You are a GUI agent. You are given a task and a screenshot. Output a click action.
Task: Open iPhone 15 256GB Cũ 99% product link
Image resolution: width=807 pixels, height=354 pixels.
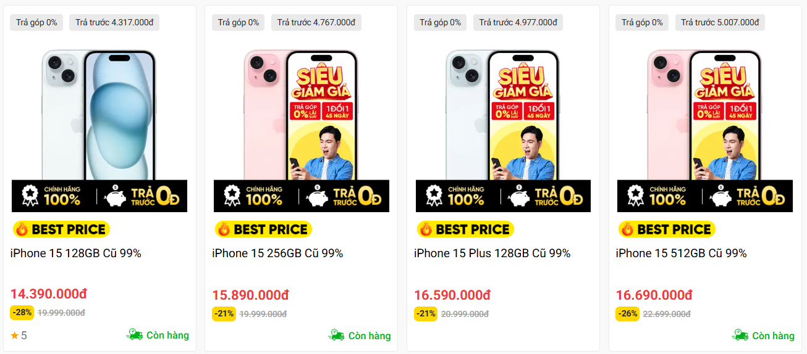[x=277, y=253]
